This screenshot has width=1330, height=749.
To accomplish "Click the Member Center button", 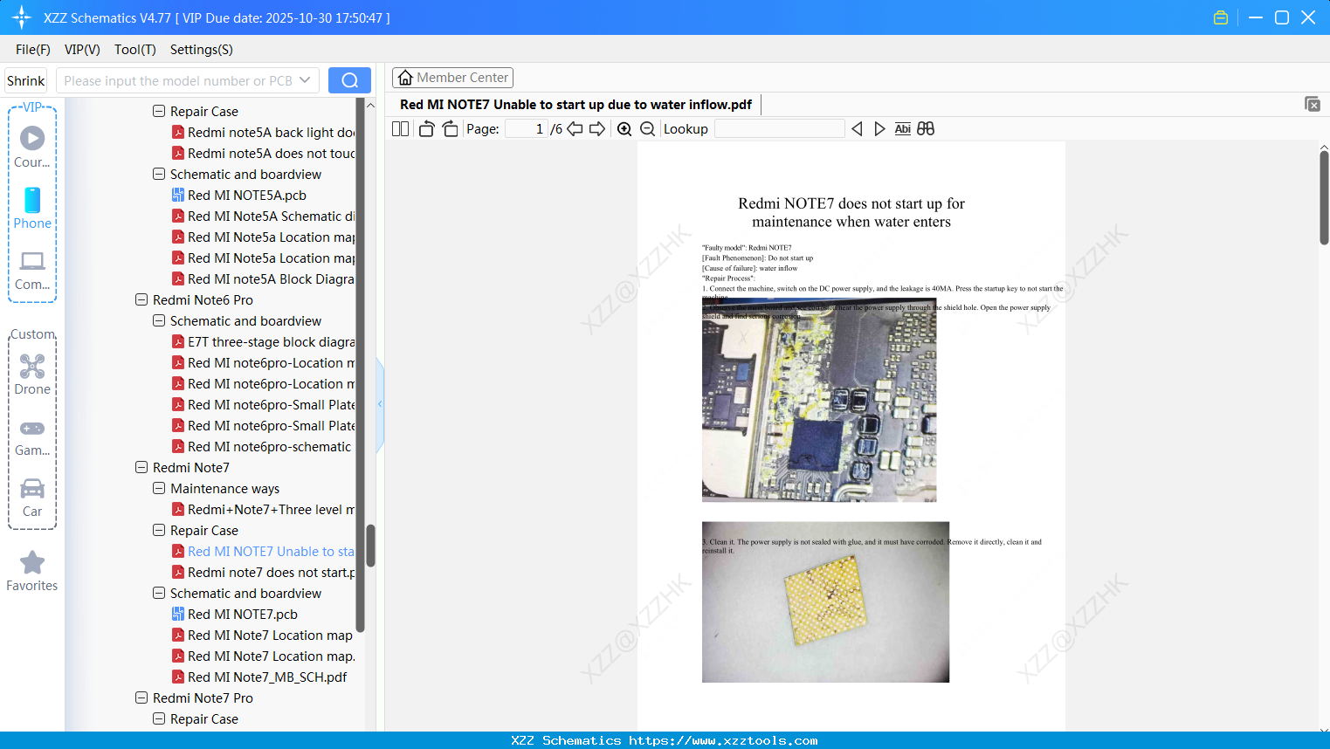I will pos(452,78).
